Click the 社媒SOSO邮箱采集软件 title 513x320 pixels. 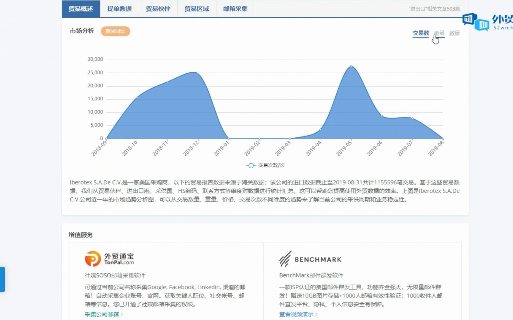point(115,275)
